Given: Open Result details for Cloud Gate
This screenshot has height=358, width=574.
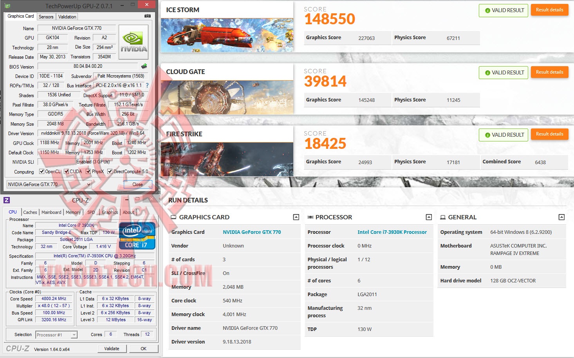Looking at the screenshot, I should coord(550,72).
